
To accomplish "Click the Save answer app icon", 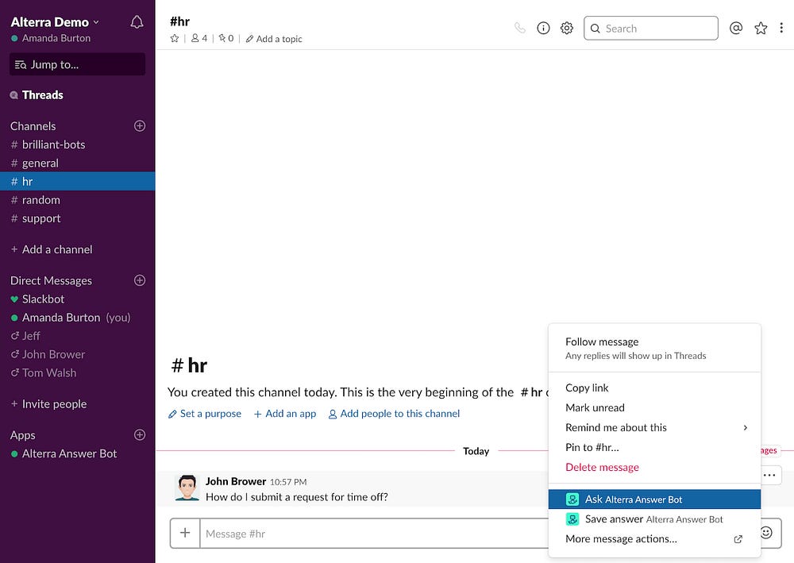I will click(572, 519).
